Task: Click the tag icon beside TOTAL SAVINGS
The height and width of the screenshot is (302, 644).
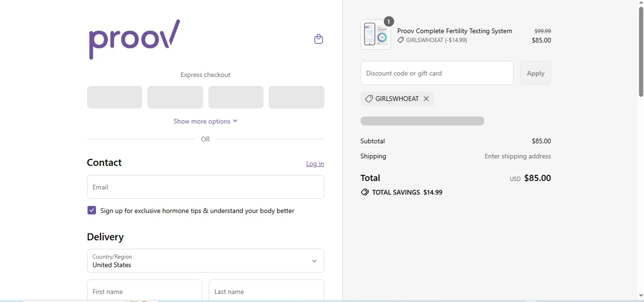Action: click(365, 192)
